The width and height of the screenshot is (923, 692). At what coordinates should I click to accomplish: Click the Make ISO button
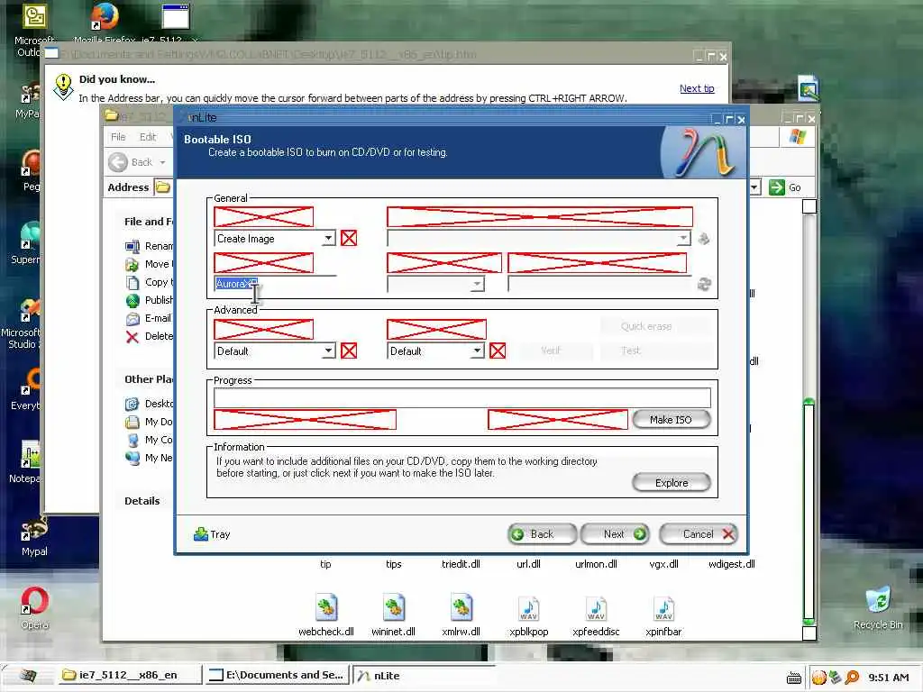coord(671,420)
